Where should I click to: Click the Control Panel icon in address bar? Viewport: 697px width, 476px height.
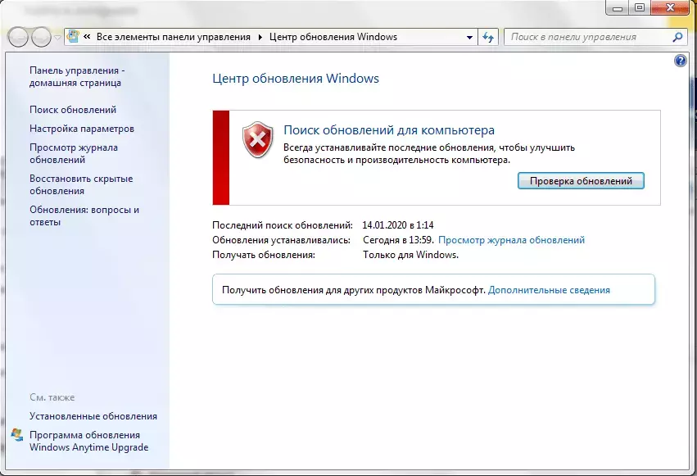(73, 37)
